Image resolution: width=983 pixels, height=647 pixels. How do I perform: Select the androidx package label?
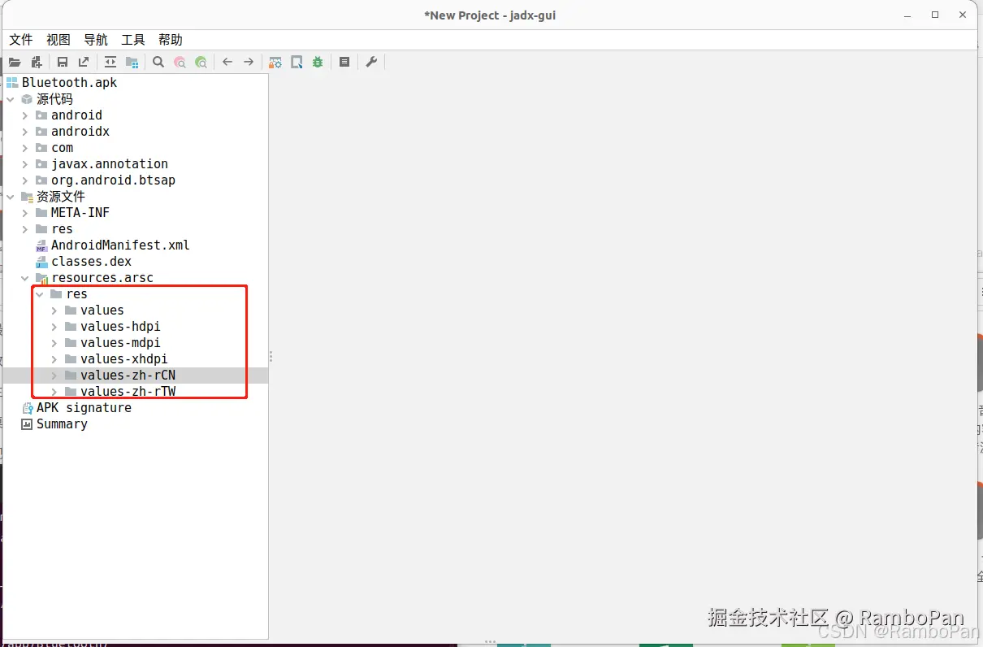pyautogui.click(x=80, y=132)
